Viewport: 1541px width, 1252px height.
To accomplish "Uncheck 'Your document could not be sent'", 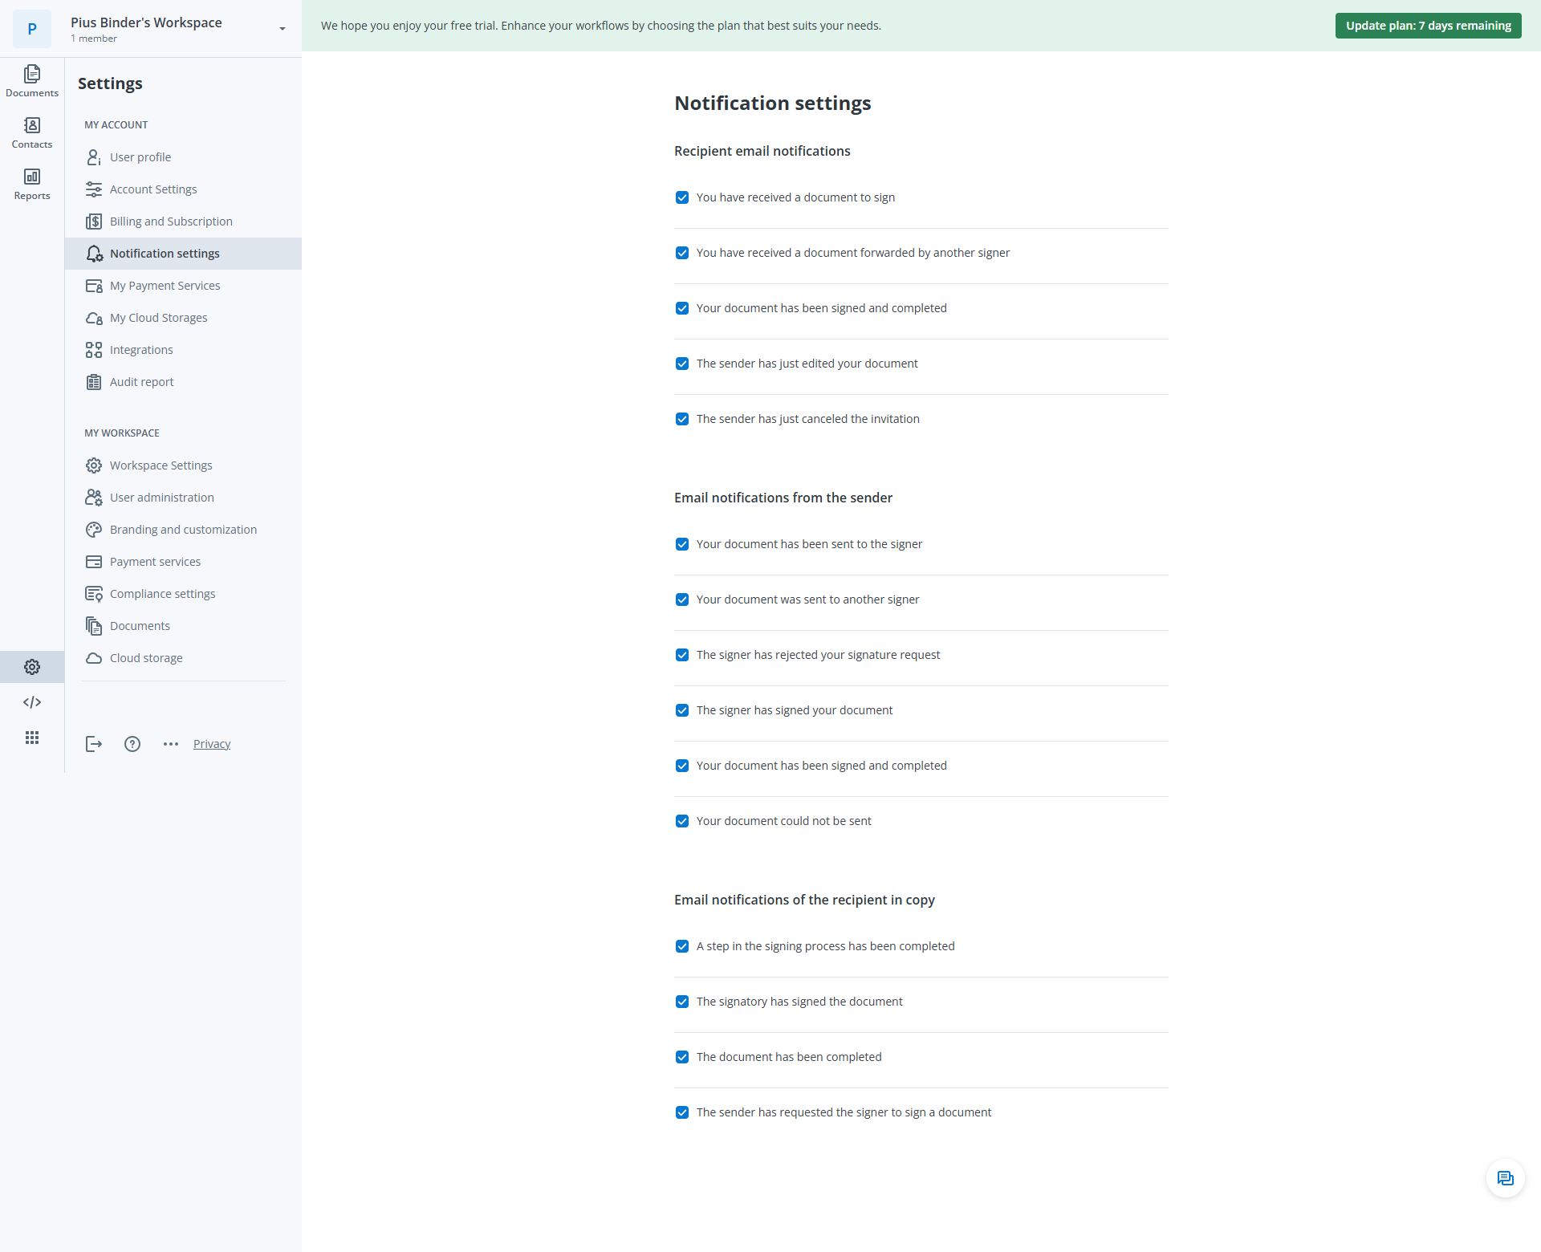I will (x=682, y=821).
